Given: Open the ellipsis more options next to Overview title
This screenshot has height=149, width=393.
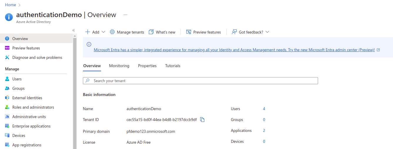Looking at the screenshot, I should 126,14.
